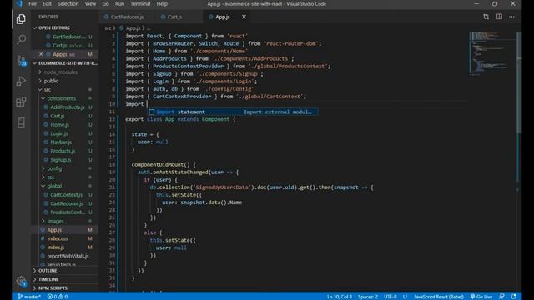Select the import statement suggestion

click(233, 112)
